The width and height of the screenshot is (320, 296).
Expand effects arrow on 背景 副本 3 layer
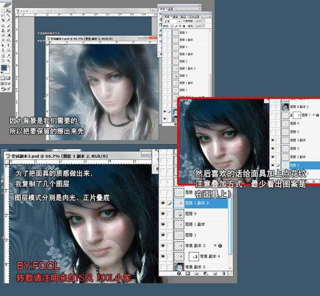pos(215,246)
